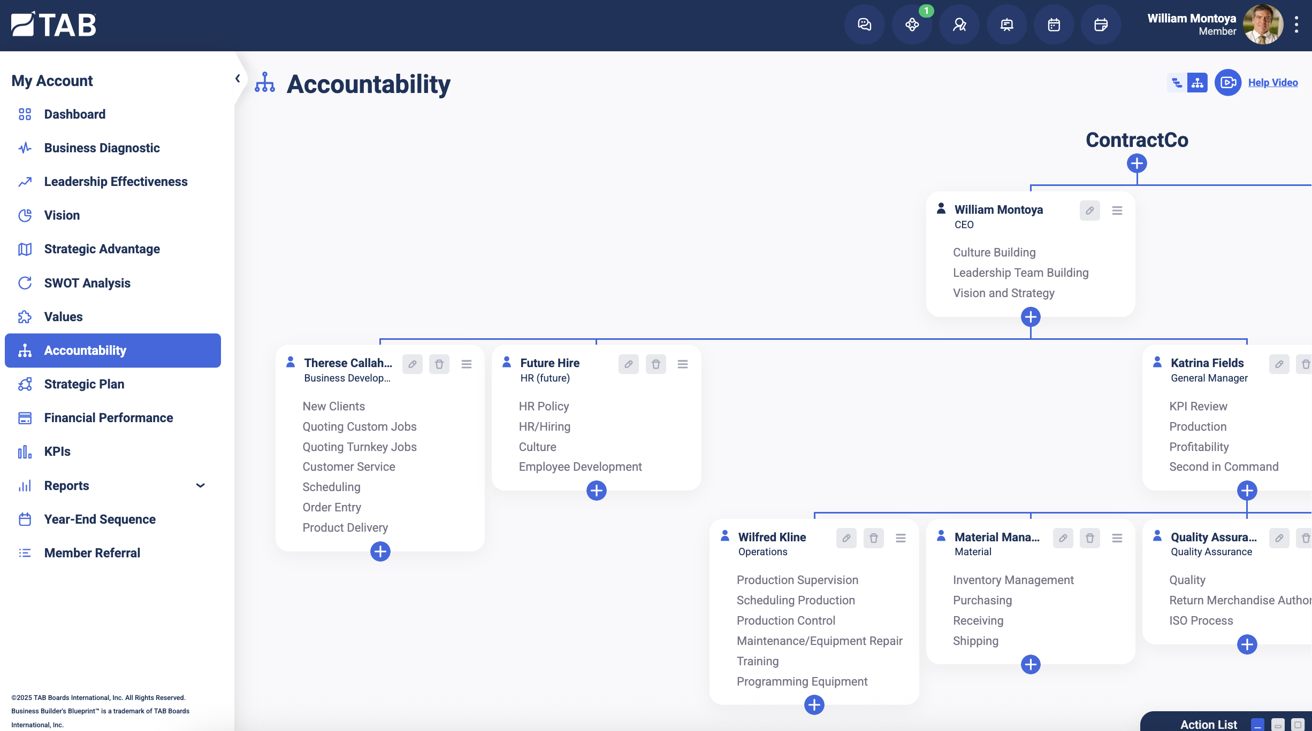1312x731 pixels.
Task: Open the chat messages icon in header
Action: pos(864,25)
